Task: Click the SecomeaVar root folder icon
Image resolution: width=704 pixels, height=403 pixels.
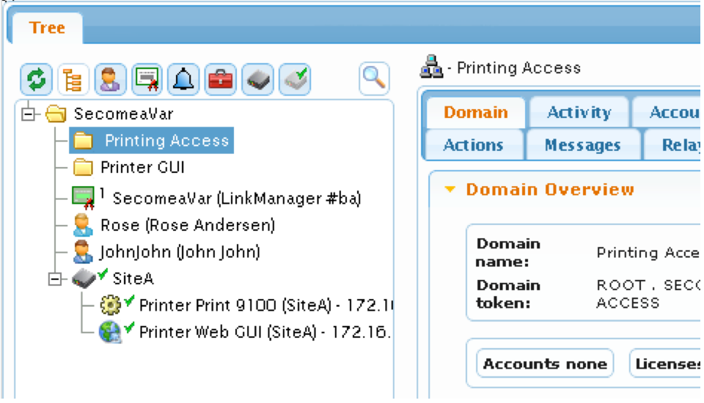Action: click(56, 114)
